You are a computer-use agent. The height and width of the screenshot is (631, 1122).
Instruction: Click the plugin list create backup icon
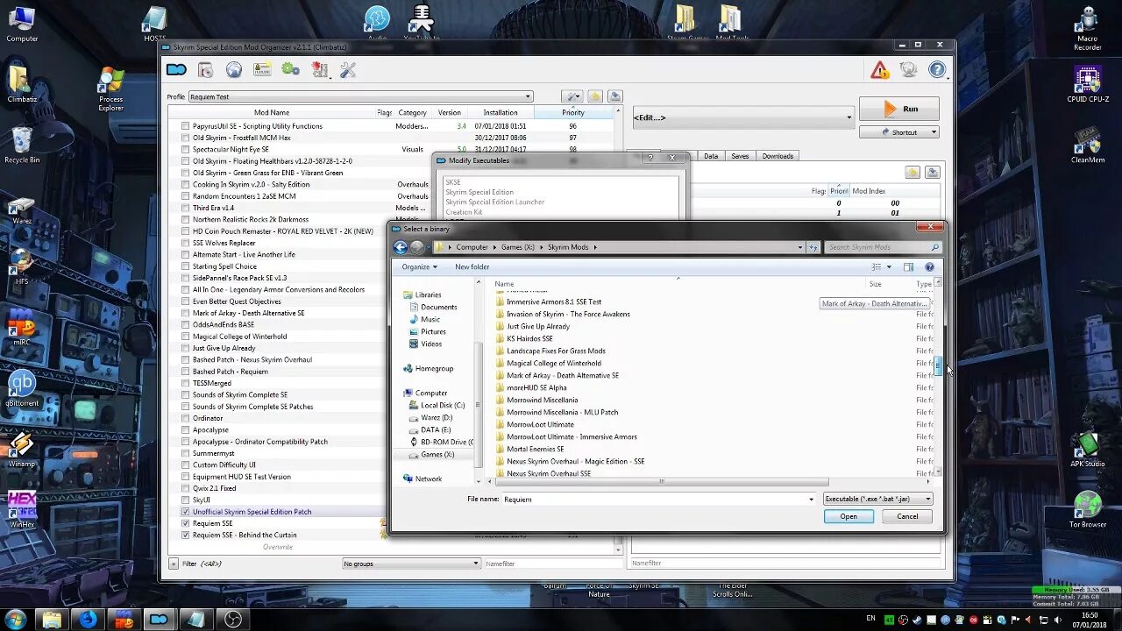[933, 173]
